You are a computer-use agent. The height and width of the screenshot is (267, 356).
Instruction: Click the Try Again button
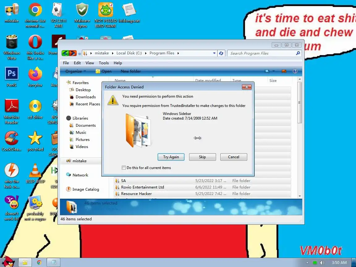pos(171,157)
